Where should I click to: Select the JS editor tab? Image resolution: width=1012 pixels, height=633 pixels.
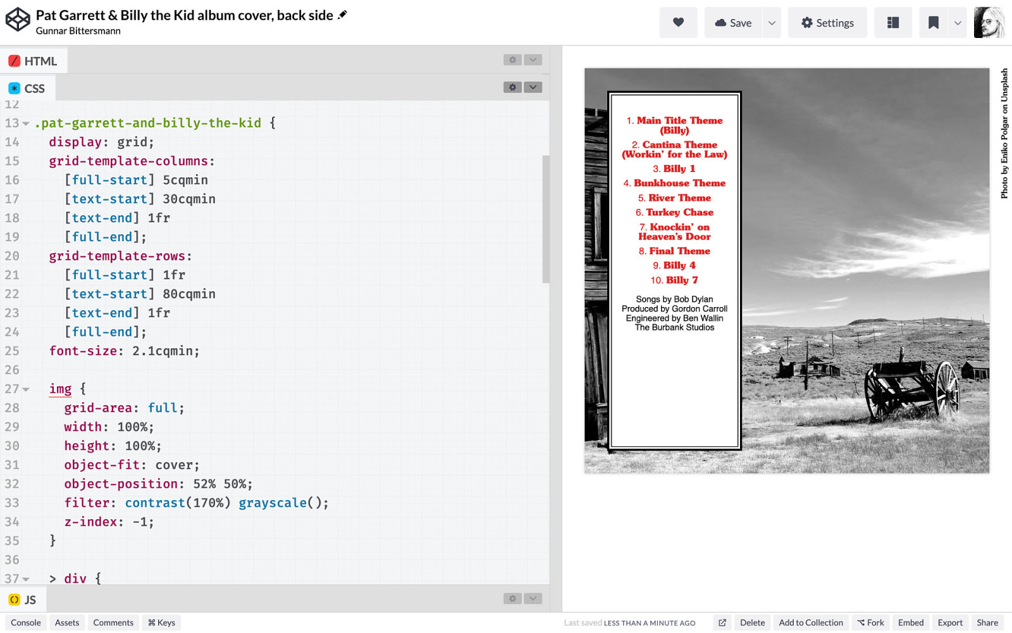(x=23, y=599)
